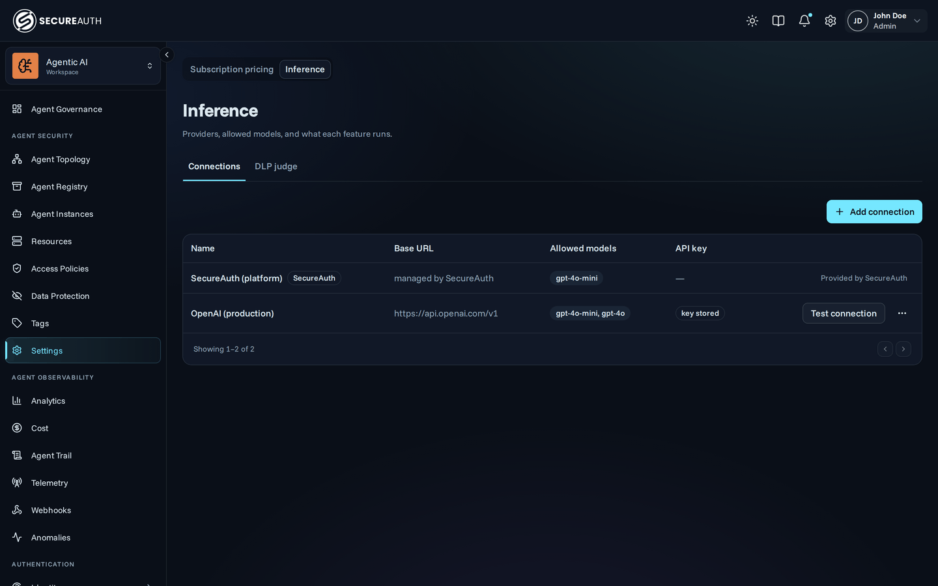Click the Name column header
The height and width of the screenshot is (586, 938).
tap(203, 248)
